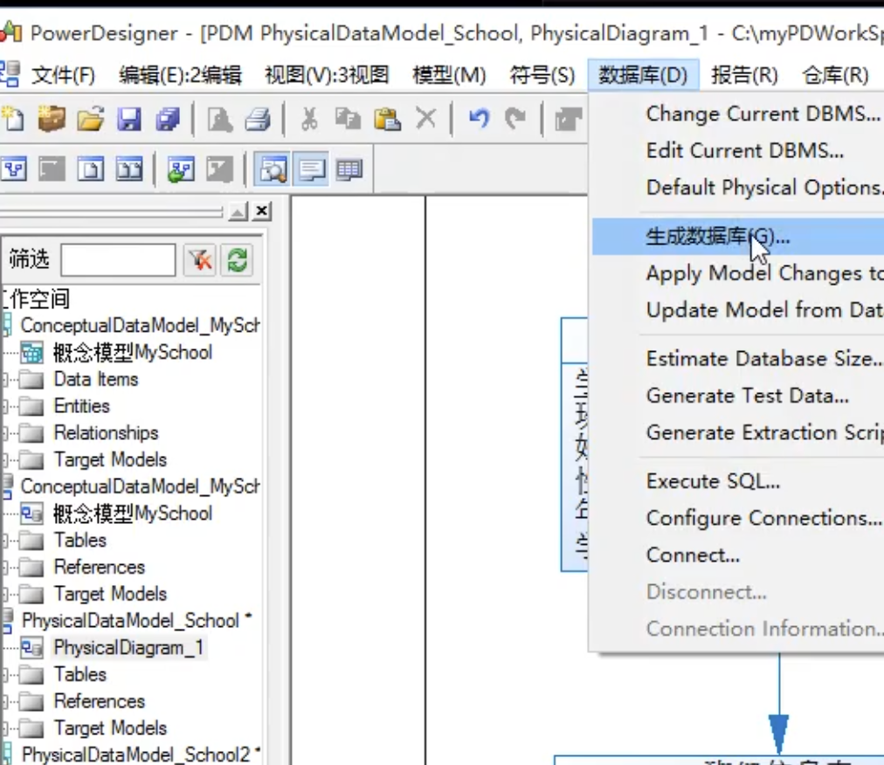Toggle the Browser view magnifier button

tap(273, 169)
